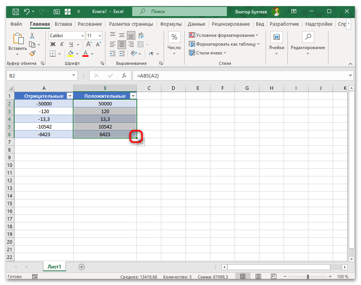Click the Cut scissors icon
Screen dimensions: 361x285
(x=32, y=36)
